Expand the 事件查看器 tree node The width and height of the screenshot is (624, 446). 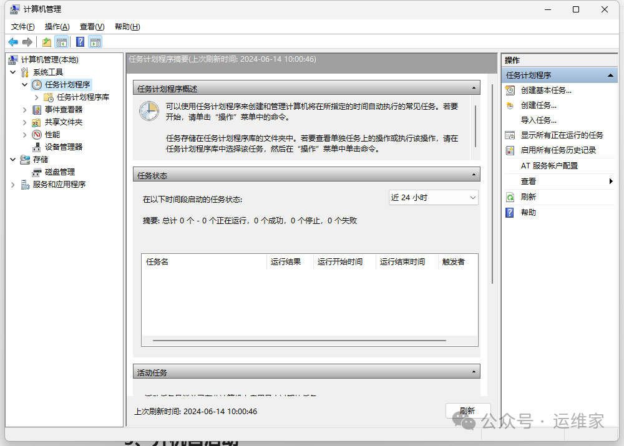[x=25, y=110]
